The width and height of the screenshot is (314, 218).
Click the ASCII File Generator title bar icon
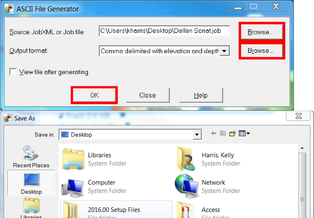tap(9, 8)
